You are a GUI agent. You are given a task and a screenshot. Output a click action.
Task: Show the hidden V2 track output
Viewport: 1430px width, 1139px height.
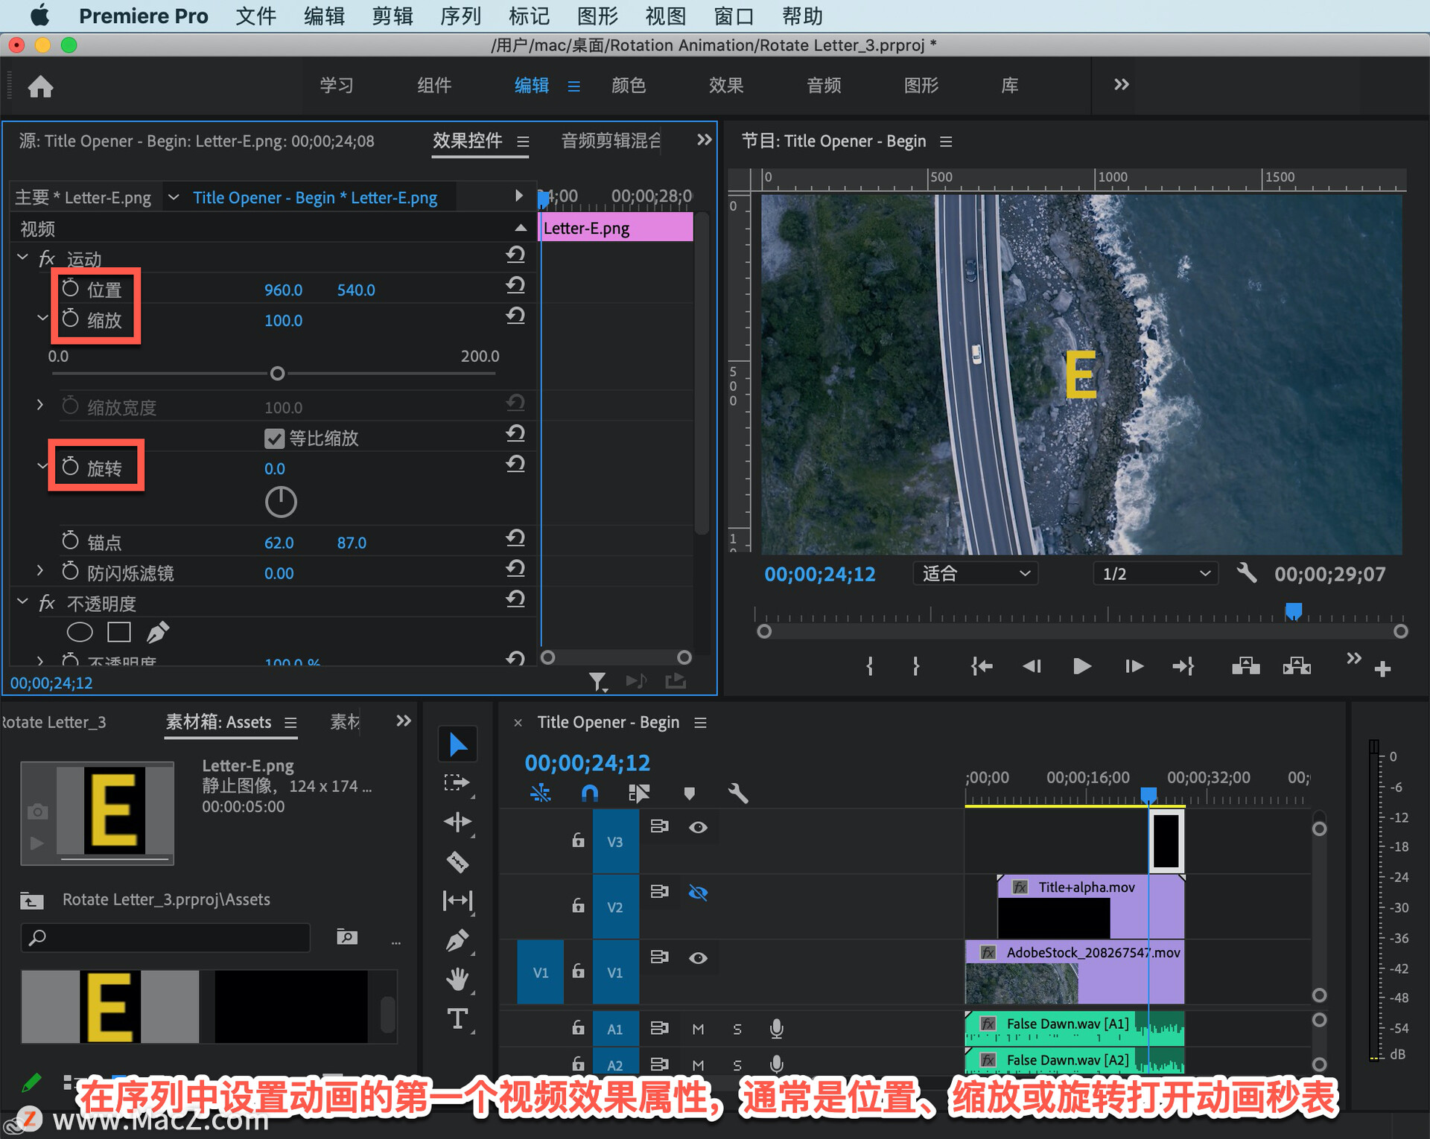[x=698, y=892]
